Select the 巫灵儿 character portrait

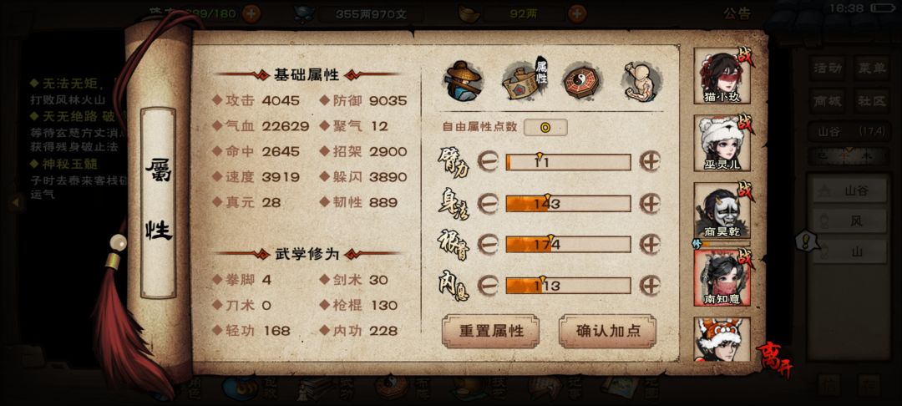[x=722, y=143]
